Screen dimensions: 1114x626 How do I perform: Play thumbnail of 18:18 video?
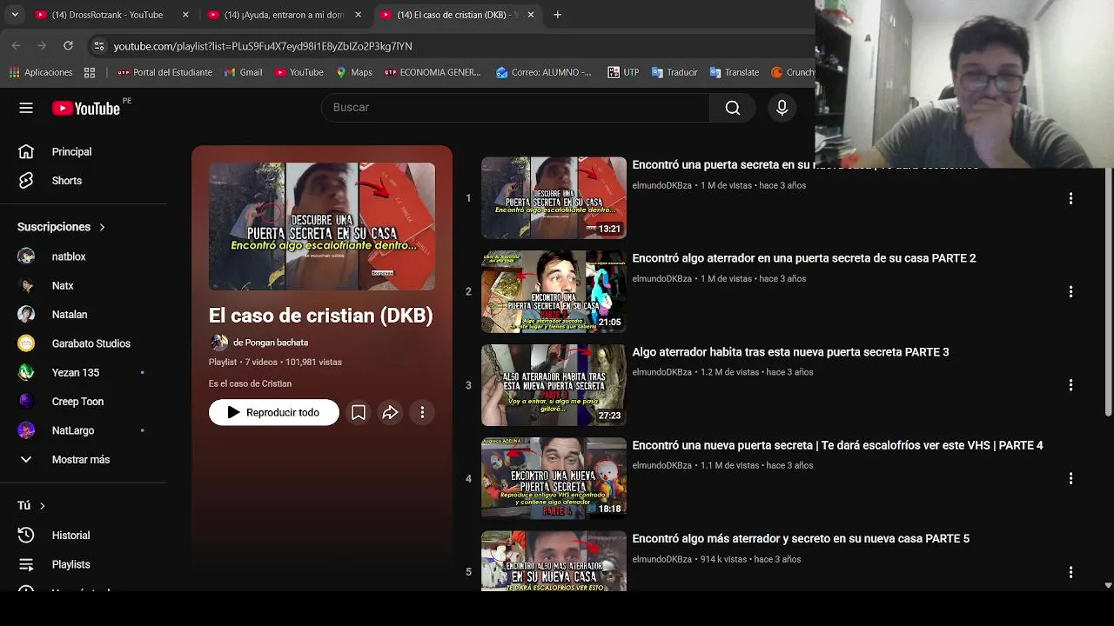pos(554,478)
